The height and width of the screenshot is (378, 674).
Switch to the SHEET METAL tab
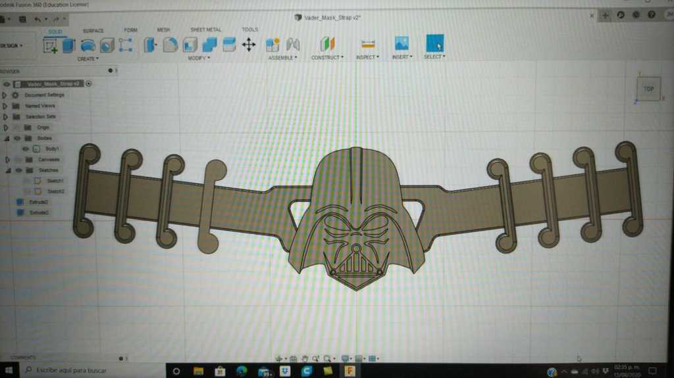(205, 30)
